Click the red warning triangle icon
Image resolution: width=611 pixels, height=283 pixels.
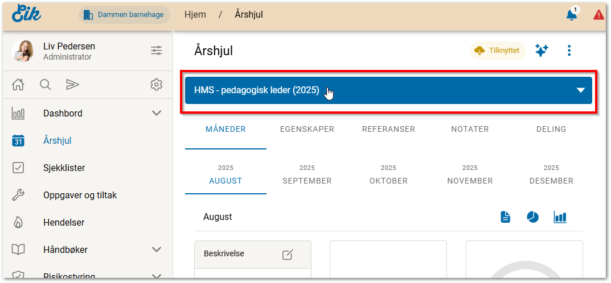598,15
